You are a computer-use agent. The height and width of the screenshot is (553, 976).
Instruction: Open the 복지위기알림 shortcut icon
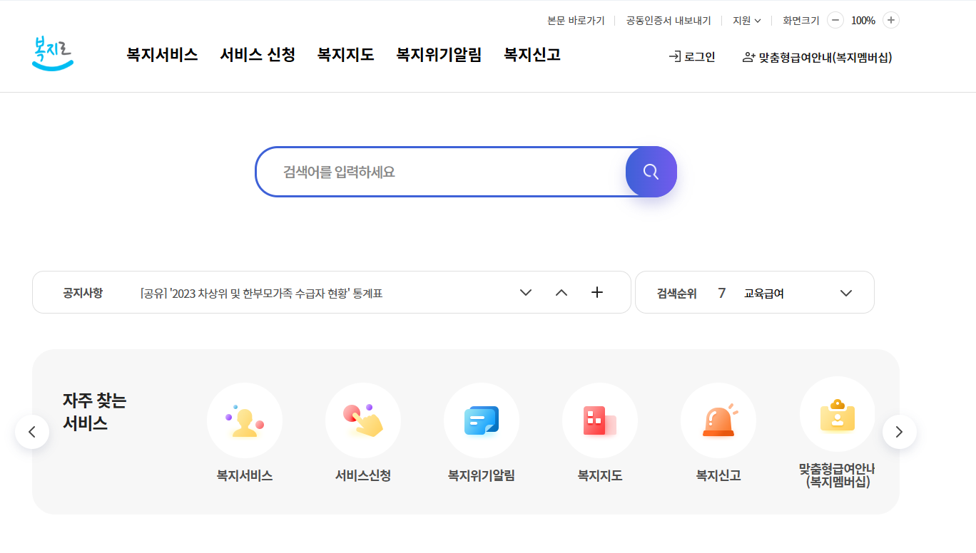(x=482, y=420)
